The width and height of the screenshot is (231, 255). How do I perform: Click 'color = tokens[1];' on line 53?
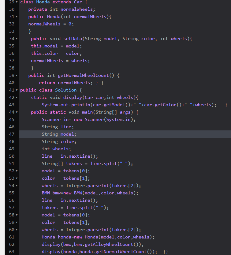click(x=66, y=178)
